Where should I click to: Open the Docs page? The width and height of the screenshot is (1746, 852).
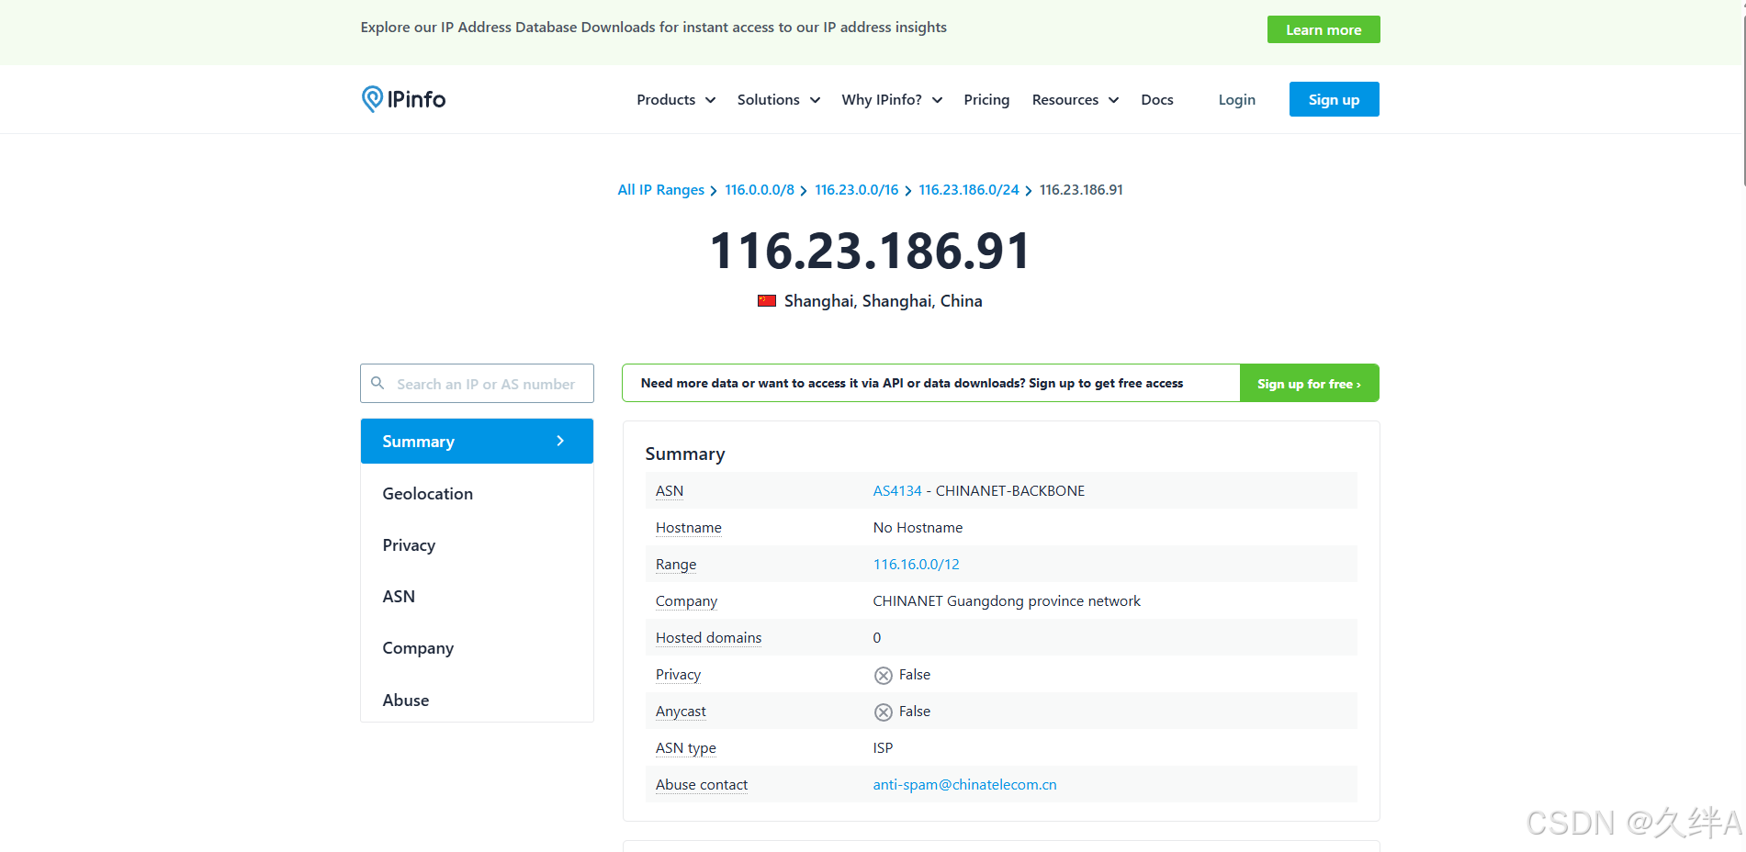tap(1157, 99)
